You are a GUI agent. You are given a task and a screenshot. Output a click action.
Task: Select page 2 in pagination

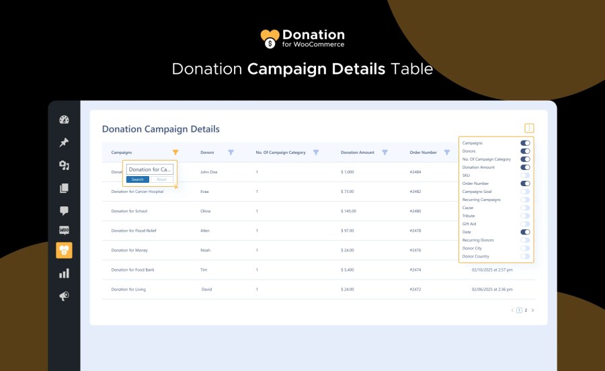tap(526, 311)
